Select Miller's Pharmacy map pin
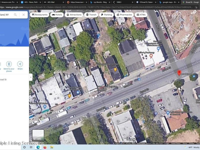Screen dimensions: 200x150 pyautogui.click(x=151, y=56)
